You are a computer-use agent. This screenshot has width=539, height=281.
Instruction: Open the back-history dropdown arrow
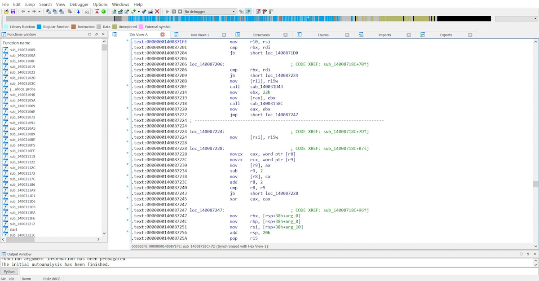[x=28, y=11]
